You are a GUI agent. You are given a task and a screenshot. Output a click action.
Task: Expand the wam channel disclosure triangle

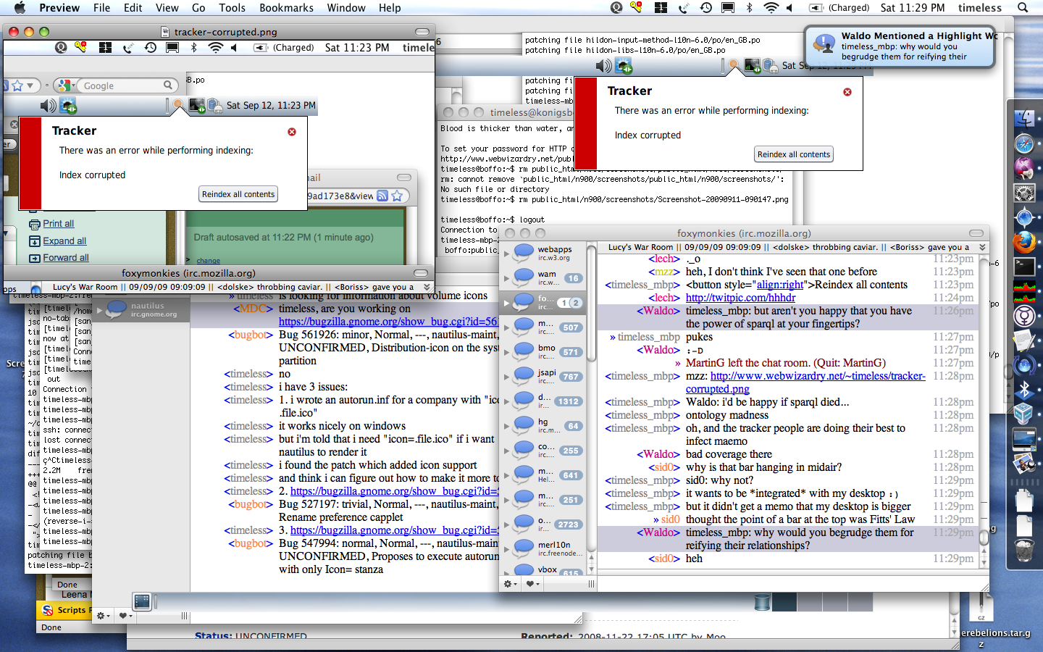[x=506, y=278]
